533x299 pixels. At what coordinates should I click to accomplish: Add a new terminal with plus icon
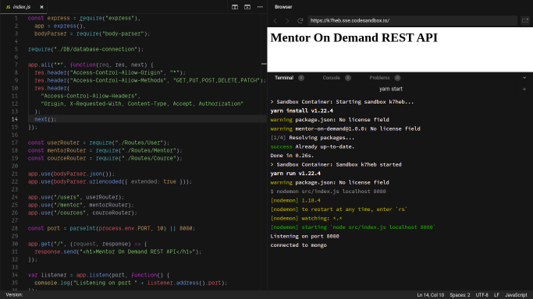coord(524,90)
